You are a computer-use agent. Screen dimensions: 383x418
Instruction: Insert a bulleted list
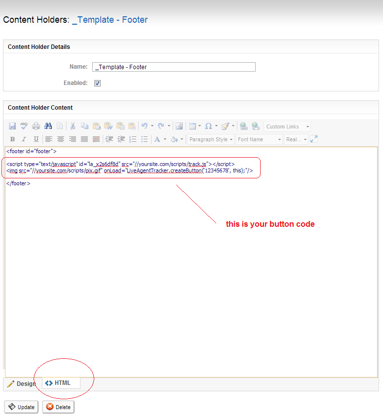pos(145,139)
